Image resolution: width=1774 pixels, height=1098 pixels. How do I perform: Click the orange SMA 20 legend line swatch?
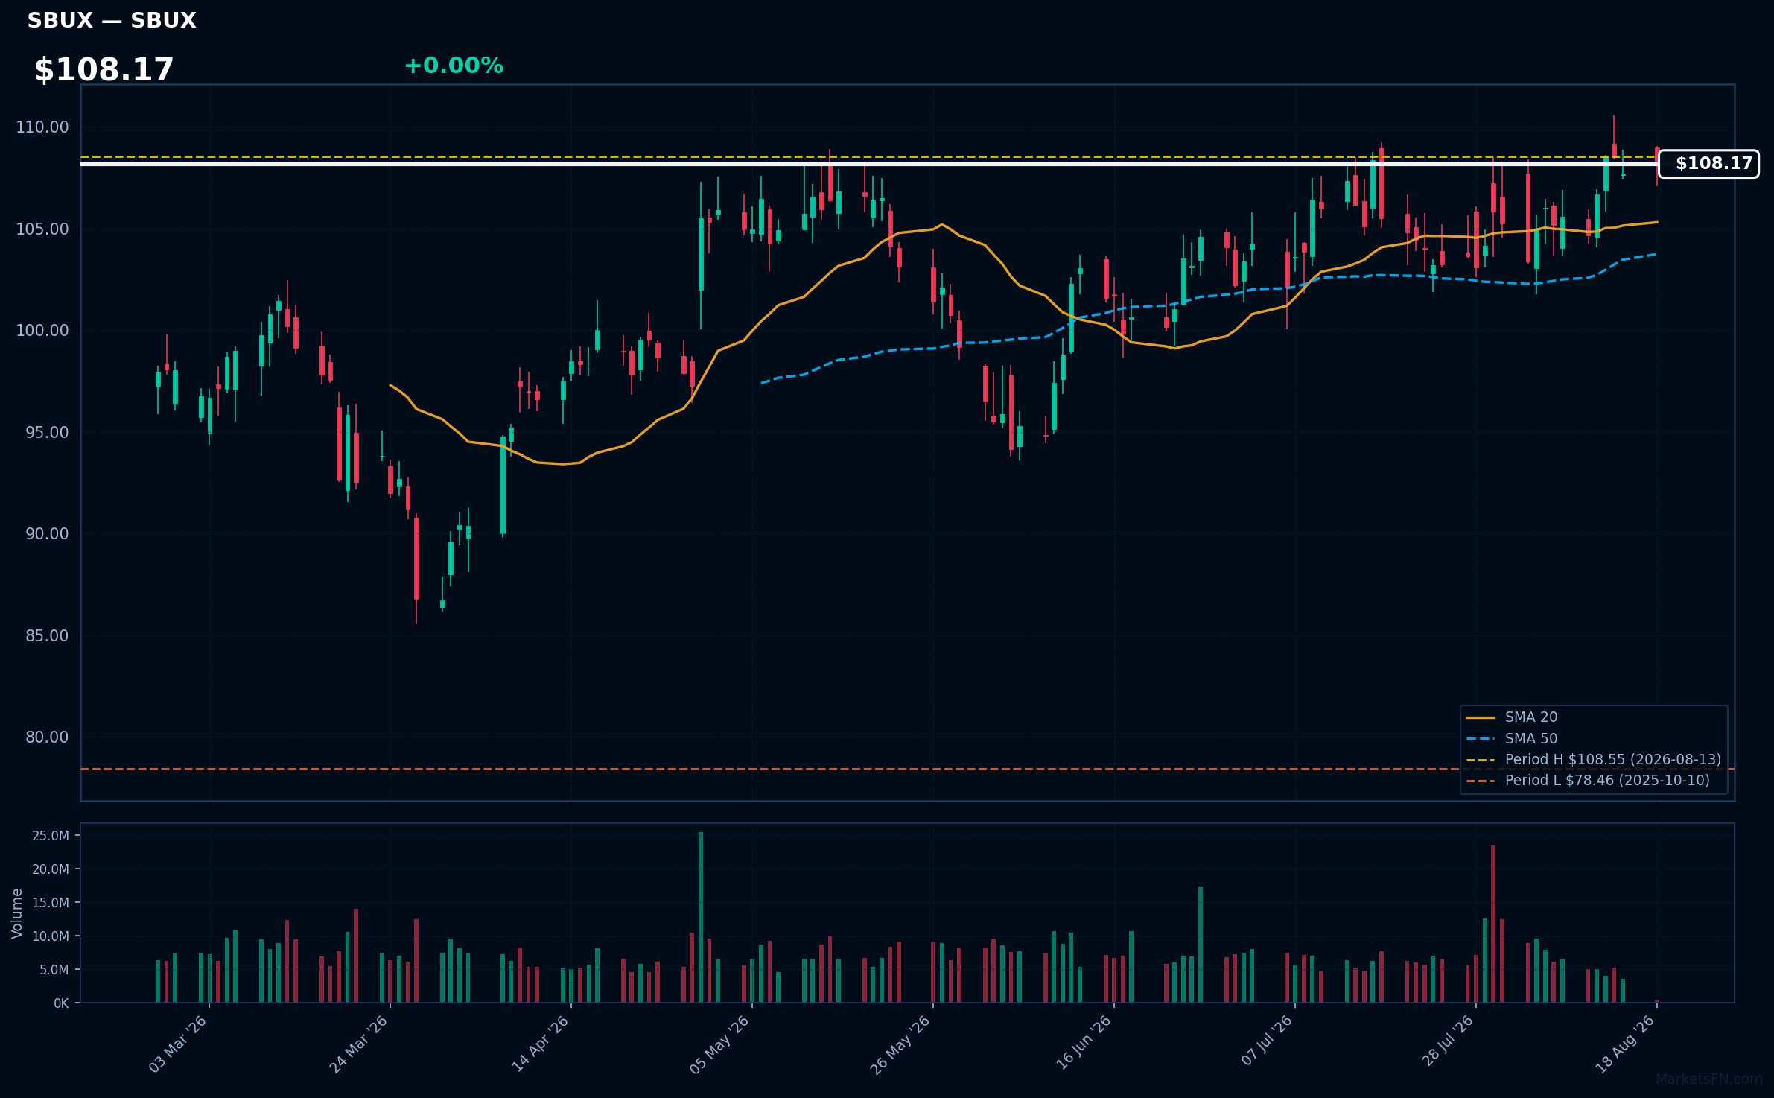pyautogui.click(x=1481, y=718)
